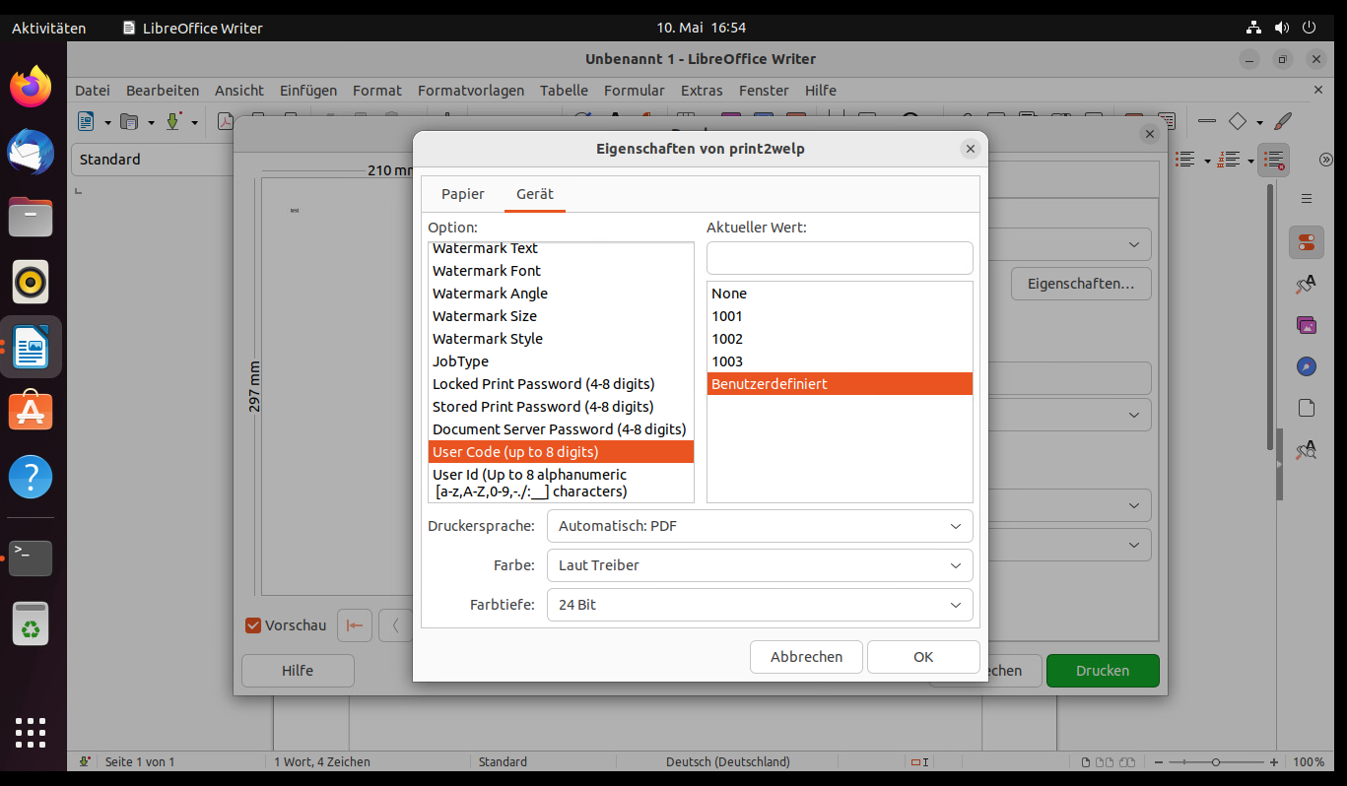Select the Basic Shapes diamond icon
The image size is (1347, 786).
1239,121
